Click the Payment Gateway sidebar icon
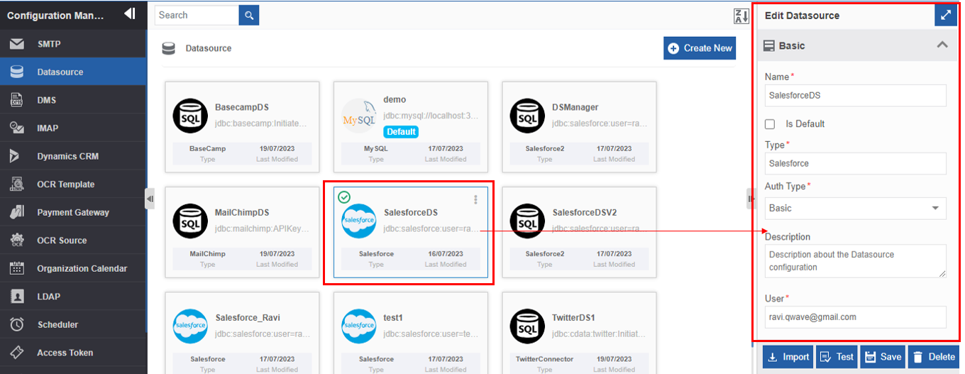 pyautogui.click(x=17, y=212)
